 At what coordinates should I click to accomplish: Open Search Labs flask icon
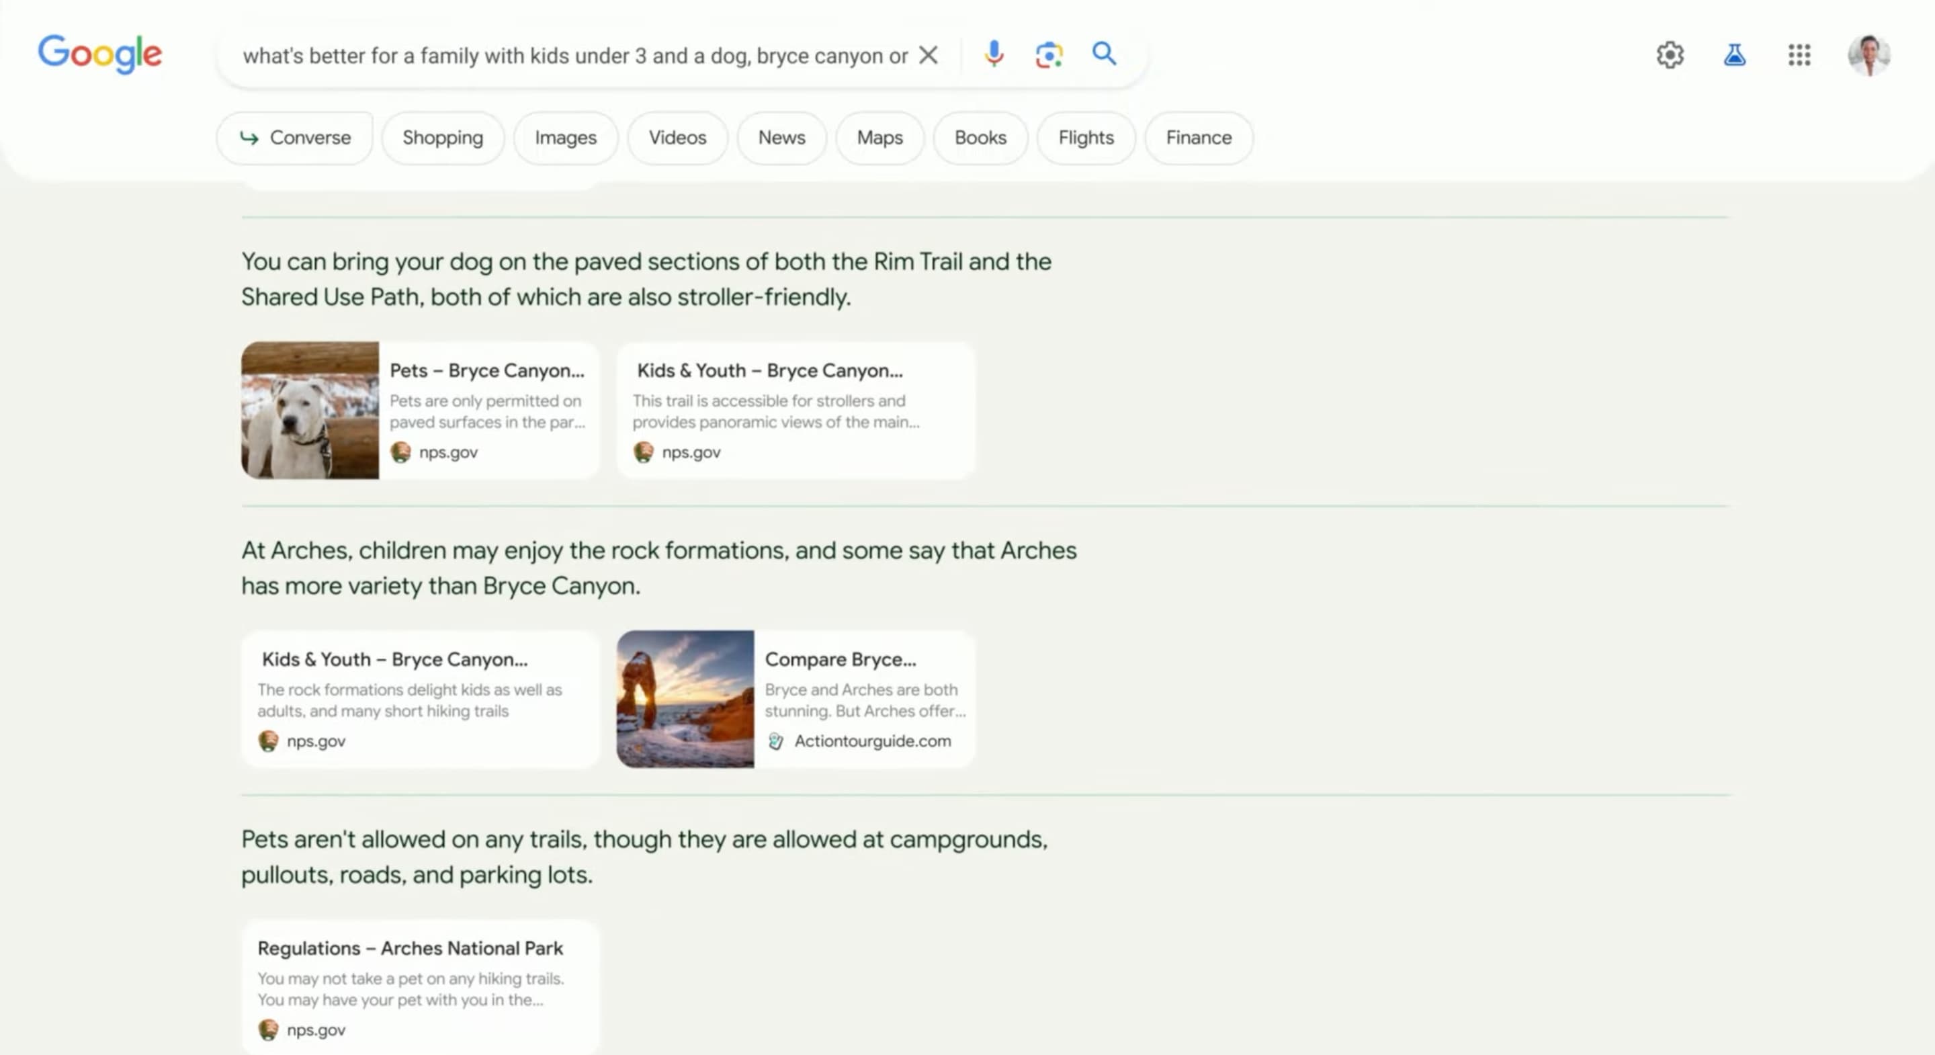tap(1734, 55)
